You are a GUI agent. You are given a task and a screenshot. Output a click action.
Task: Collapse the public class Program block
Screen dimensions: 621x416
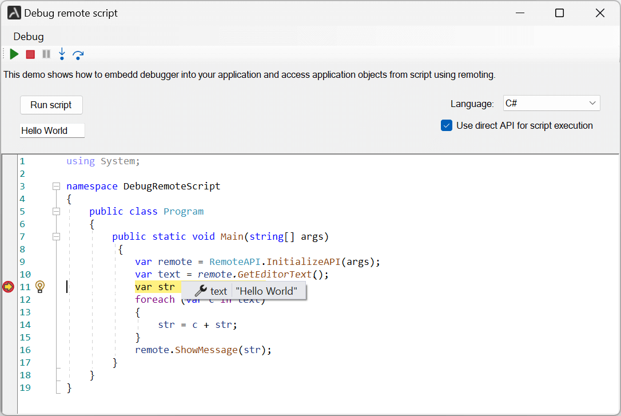click(x=57, y=212)
